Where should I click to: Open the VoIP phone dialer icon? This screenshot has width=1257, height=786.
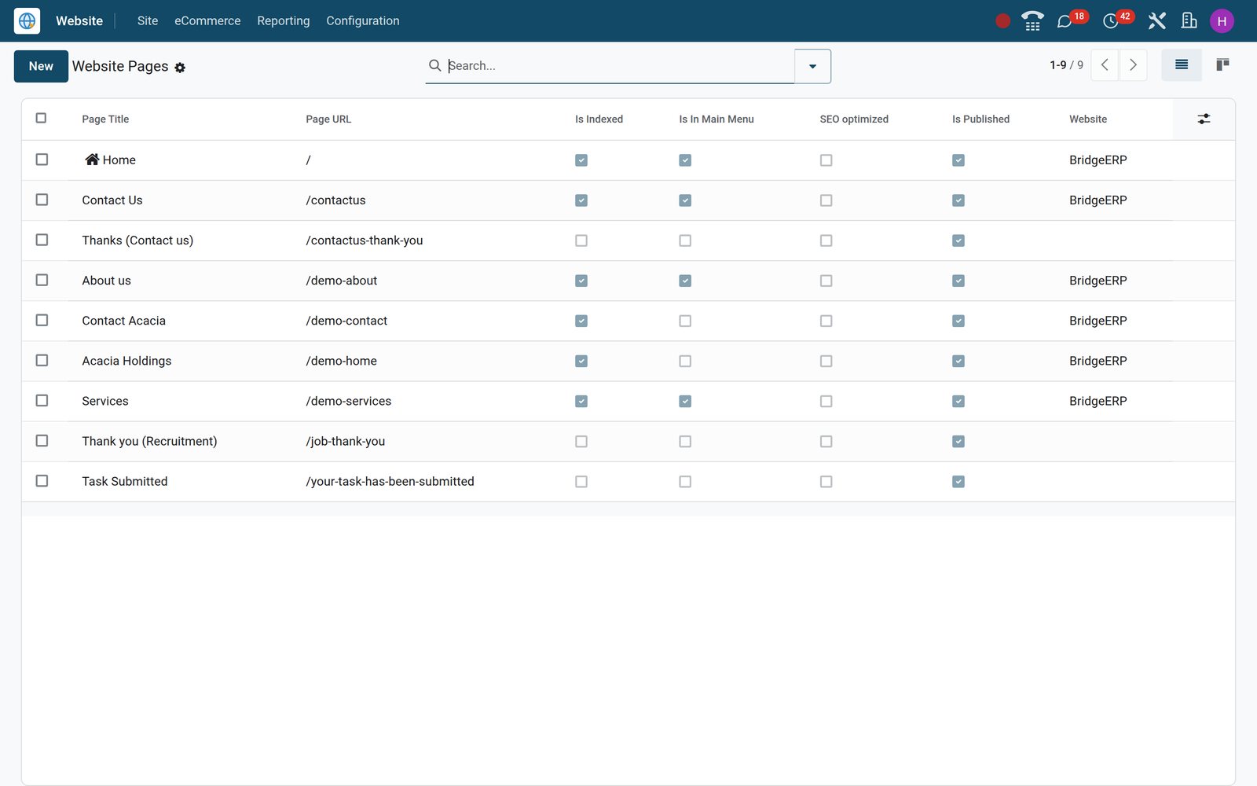point(1032,21)
